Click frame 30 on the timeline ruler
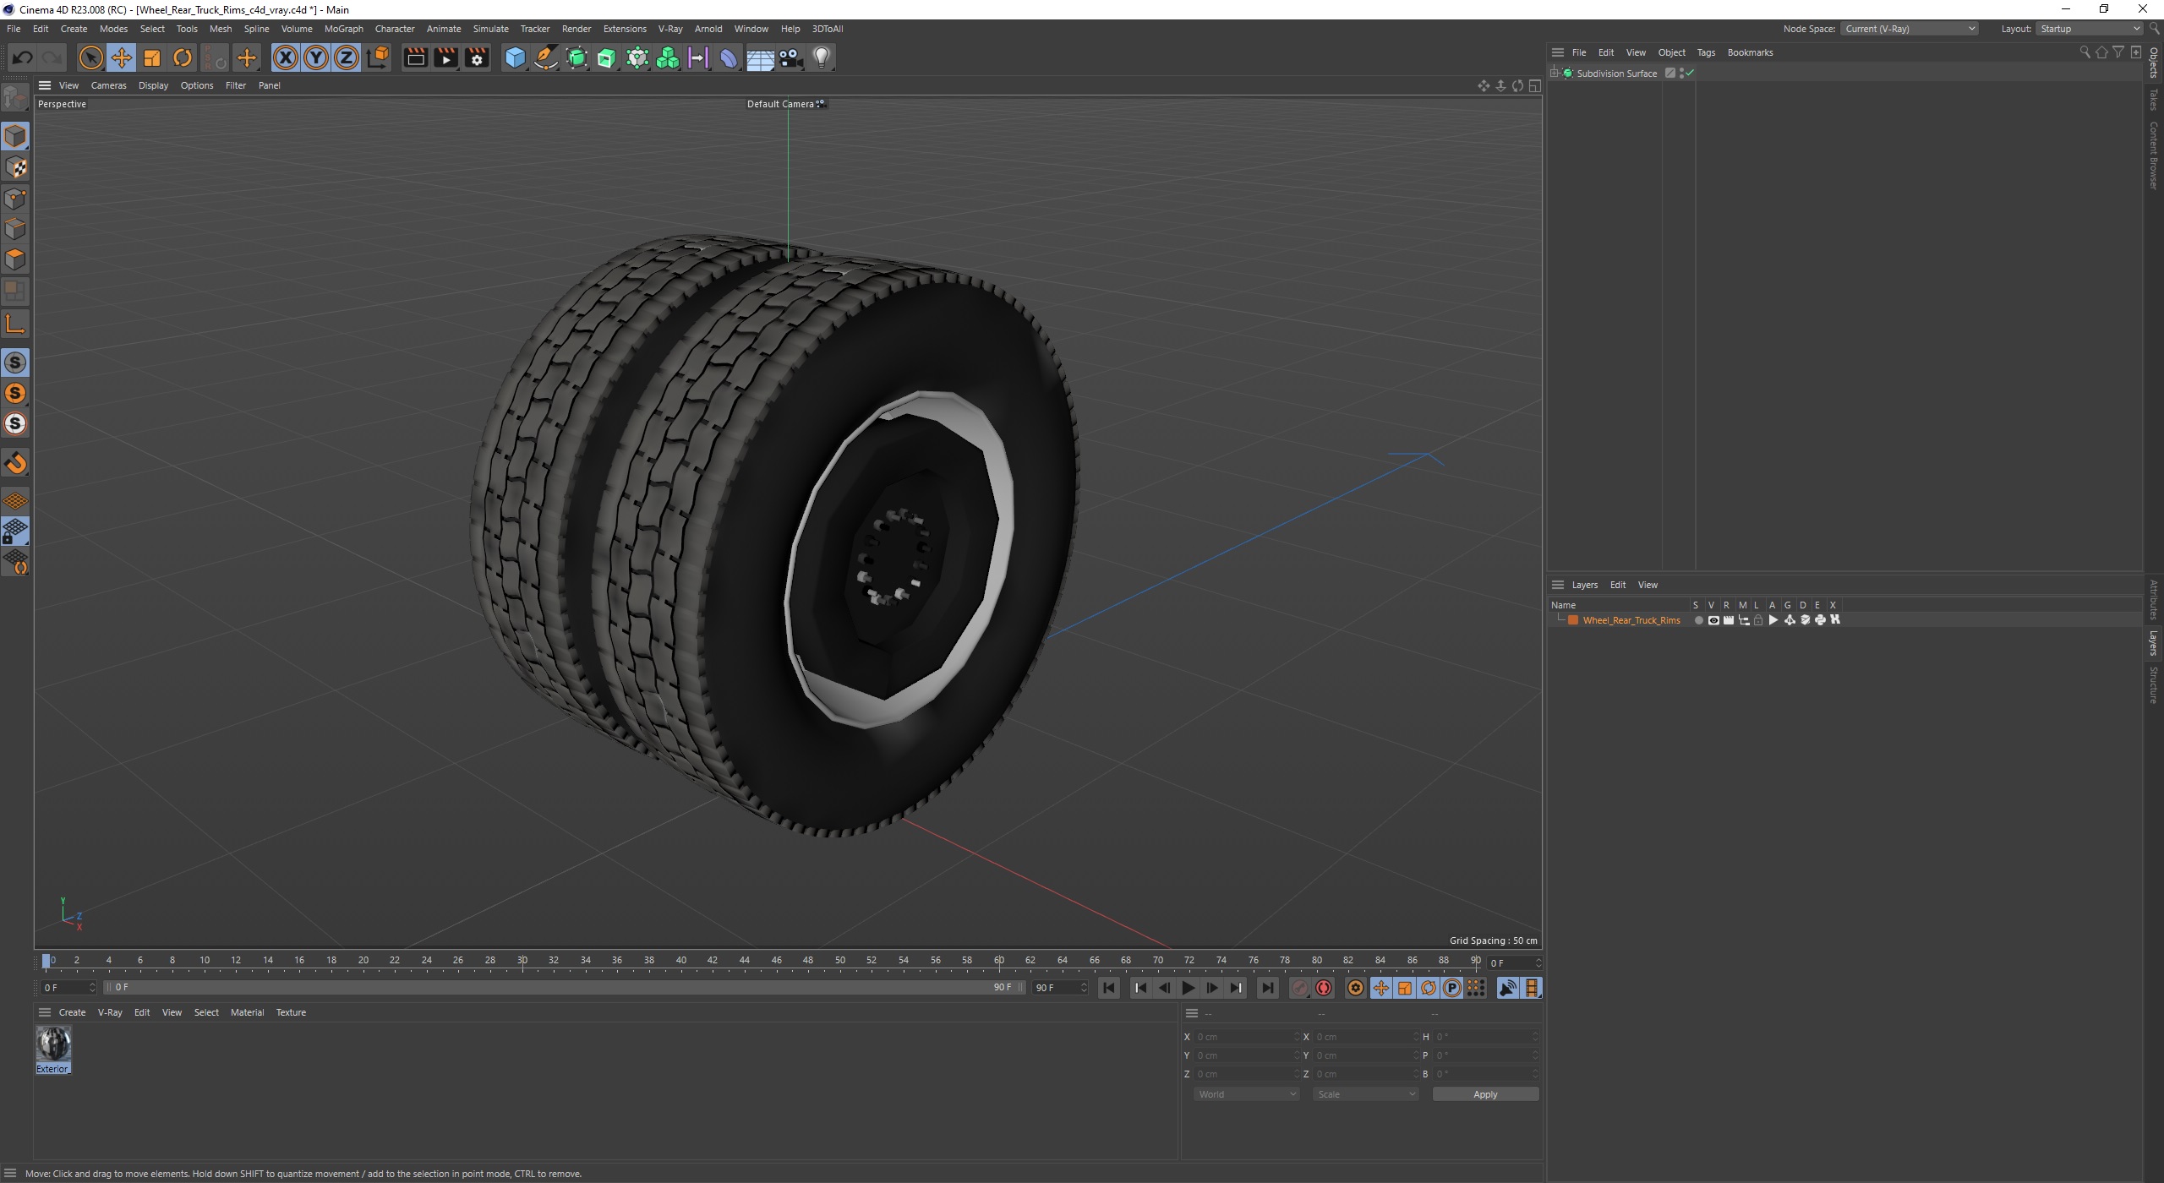 pyautogui.click(x=522, y=961)
